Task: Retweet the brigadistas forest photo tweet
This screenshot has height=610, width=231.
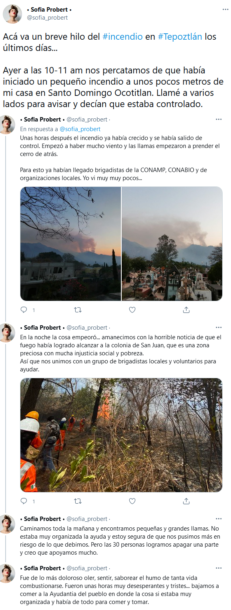Action: click(x=78, y=501)
